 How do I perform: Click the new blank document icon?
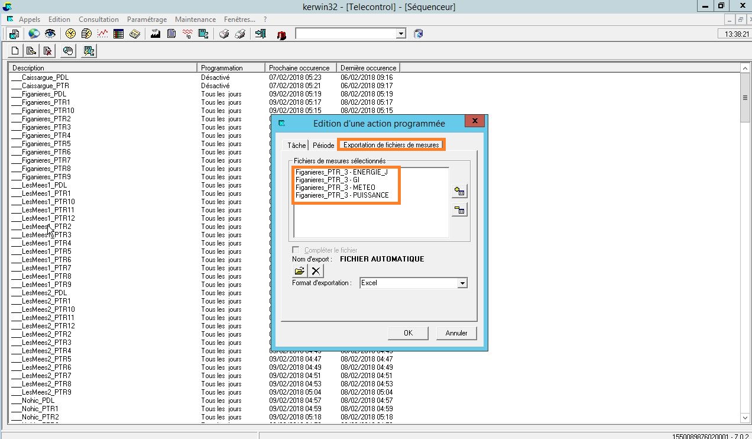click(x=15, y=51)
